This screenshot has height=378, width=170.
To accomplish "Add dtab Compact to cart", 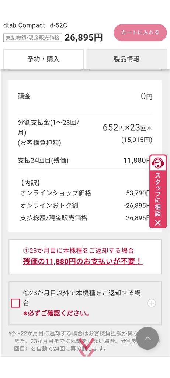I will [x=140, y=32].
